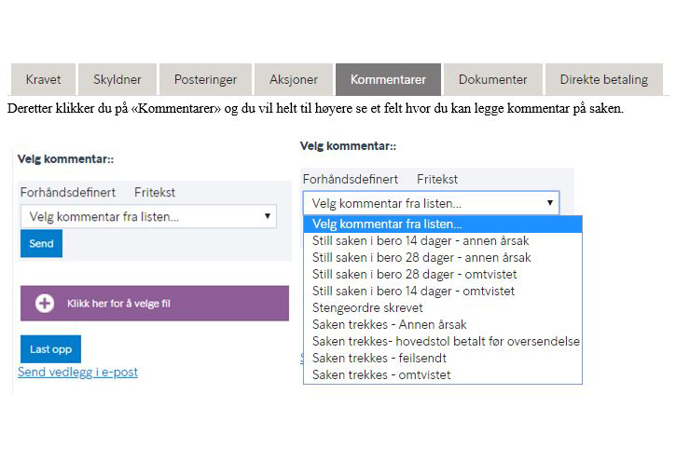The width and height of the screenshot is (676, 462).
Task: Select the Dokumenter tab
Action: coord(492,79)
